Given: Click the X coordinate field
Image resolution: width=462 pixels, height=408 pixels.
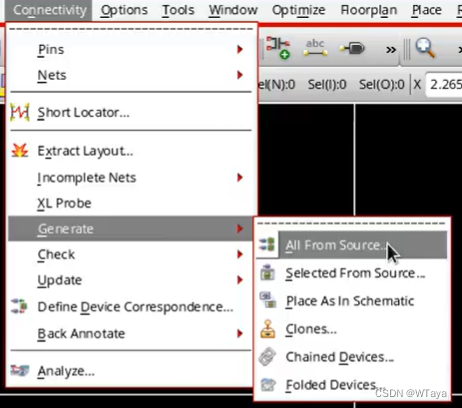Looking at the screenshot, I should click(x=444, y=85).
